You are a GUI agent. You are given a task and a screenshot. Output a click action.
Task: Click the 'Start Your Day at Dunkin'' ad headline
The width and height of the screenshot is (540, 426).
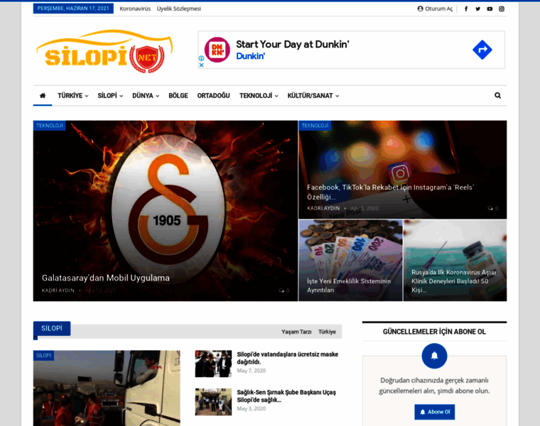[x=293, y=45]
